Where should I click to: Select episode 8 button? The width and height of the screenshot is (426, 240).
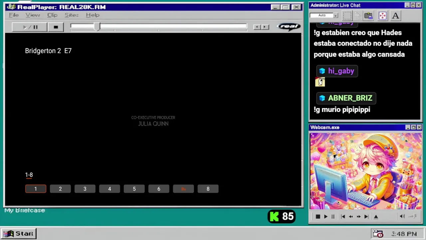click(x=208, y=189)
